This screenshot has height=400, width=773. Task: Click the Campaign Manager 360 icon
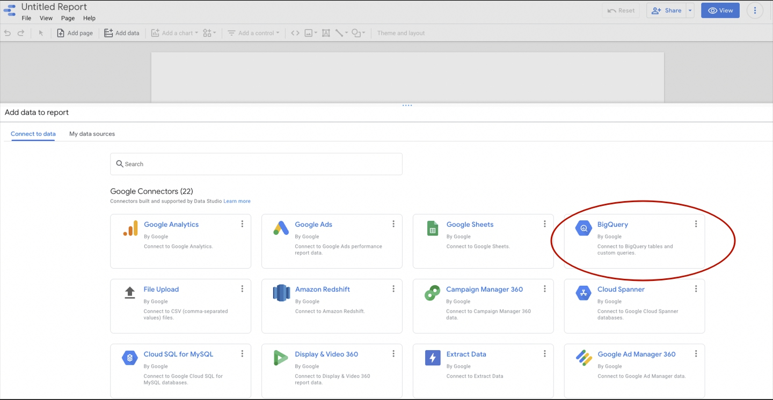(x=432, y=293)
